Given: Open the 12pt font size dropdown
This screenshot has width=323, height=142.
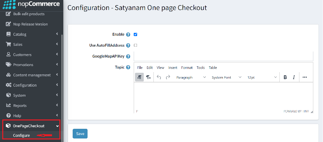Looking at the screenshot, I should [x=262, y=77].
